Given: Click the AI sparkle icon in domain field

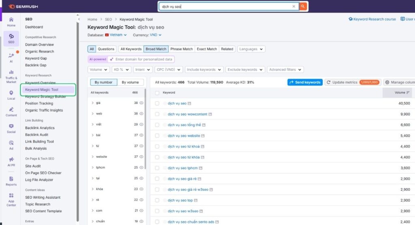Looking at the screenshot, I should (111, 59).
